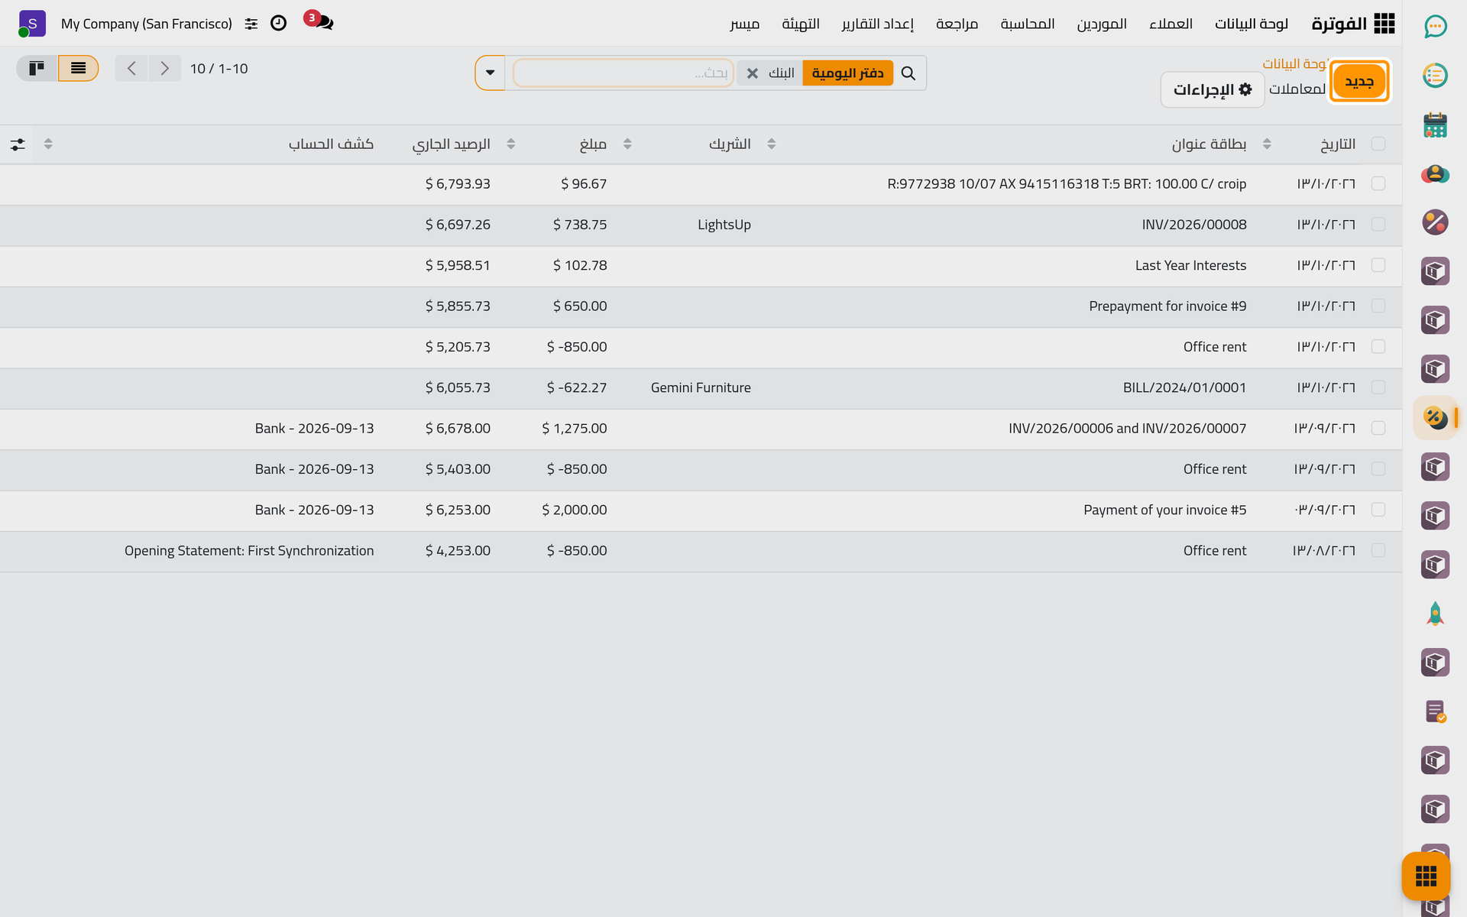This screenshot has height=917, width=1467.
Task: Check the LightsUp INV/2026/00008 row
Action: click(x=1378, y=225)
